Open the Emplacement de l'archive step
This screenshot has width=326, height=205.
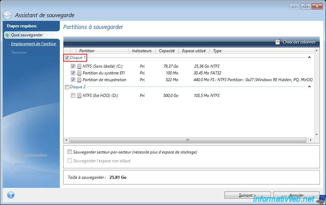click(x=33, y=44)
